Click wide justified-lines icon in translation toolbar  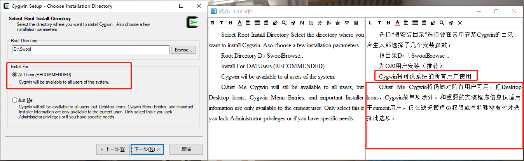(x=415, y=23)
